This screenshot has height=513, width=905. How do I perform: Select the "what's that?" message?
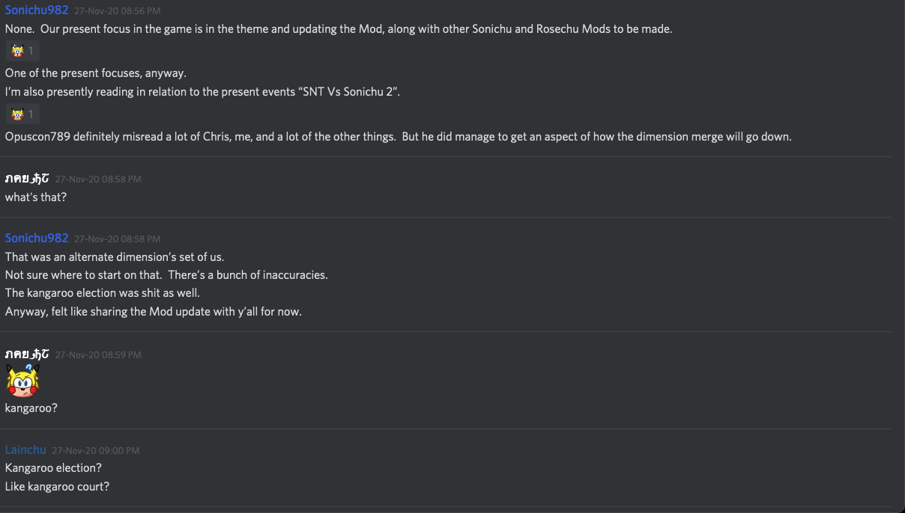coord(36,197)
